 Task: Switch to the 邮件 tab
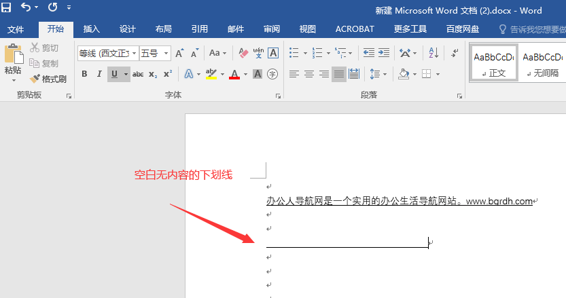pos(236,29)
